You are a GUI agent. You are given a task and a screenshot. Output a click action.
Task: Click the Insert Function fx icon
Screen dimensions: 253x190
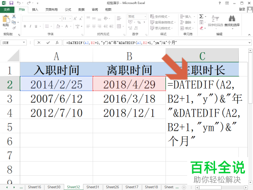[57, 43]
